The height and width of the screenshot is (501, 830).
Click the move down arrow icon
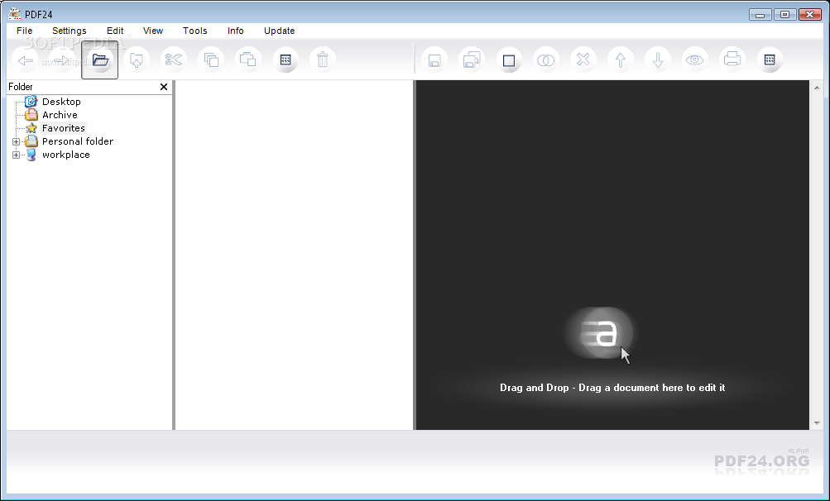(x=658, y=60)
